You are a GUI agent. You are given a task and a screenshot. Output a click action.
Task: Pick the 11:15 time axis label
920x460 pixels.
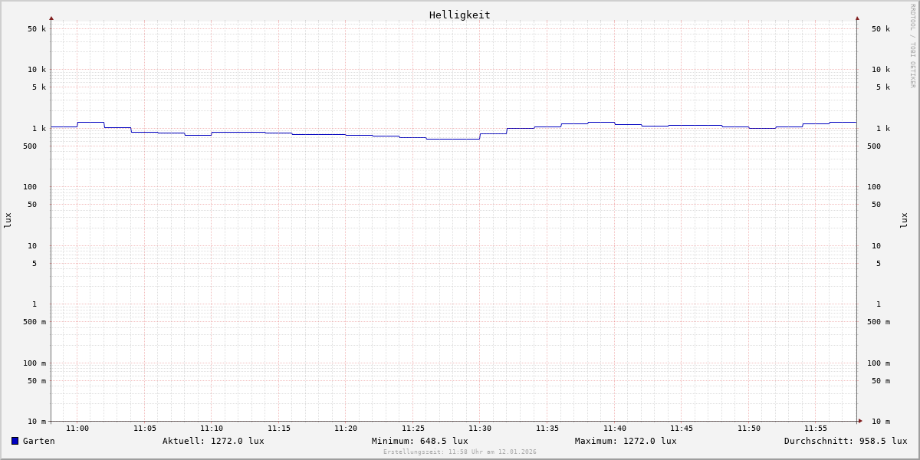click(279, 429)
